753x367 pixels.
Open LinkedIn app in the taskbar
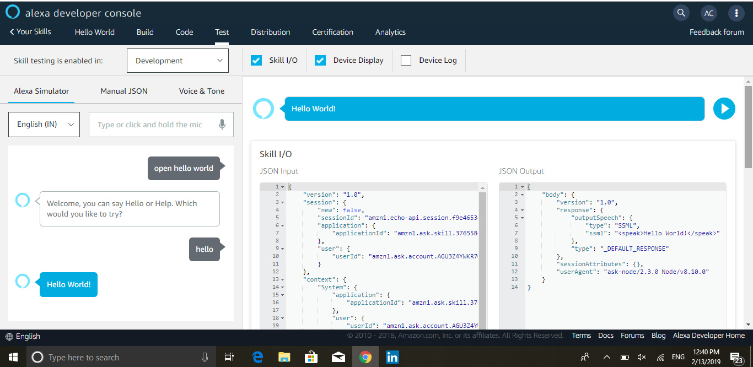point(392,357)
